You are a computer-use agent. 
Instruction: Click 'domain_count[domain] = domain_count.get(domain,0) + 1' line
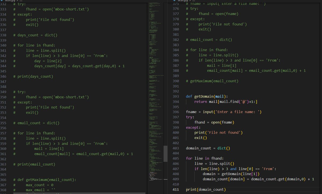tap(258, 179)
